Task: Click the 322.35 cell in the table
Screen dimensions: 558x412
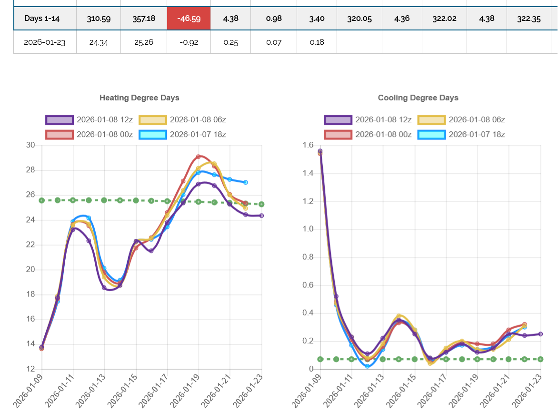Action: pos(529,19)
